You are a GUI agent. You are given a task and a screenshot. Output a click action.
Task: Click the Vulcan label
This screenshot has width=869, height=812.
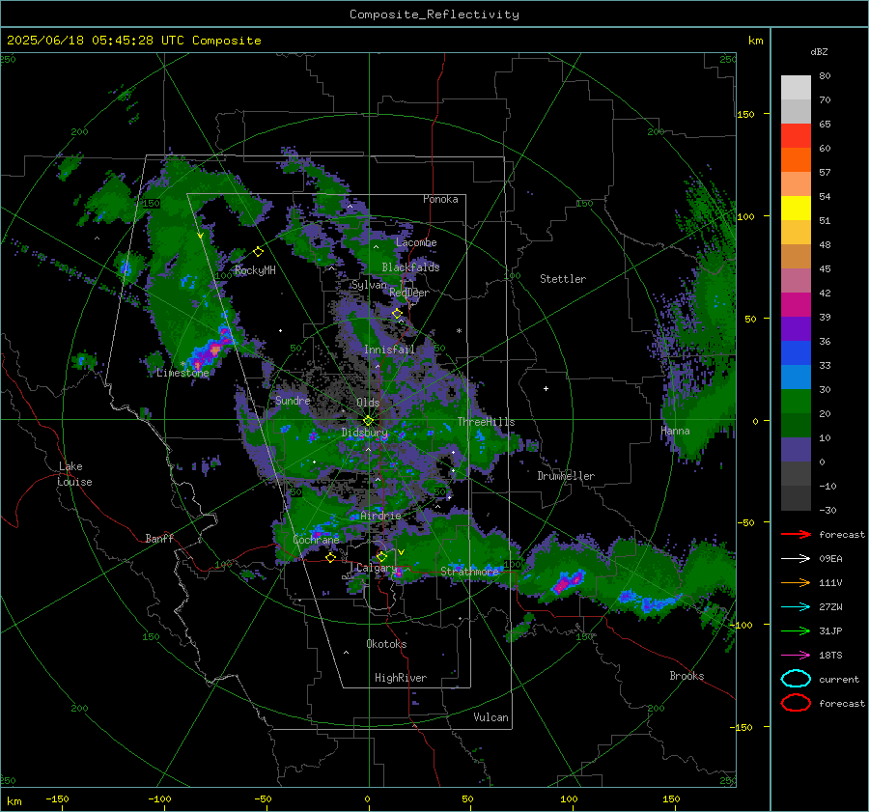click(491, 717)
